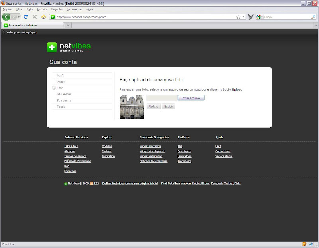
Task: Click Voltar para minha página link
Action: [22, 32]
